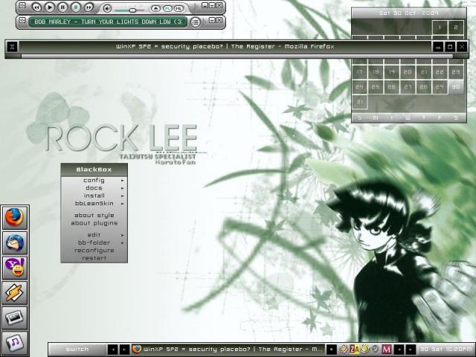Launch Firefox from the side dock

[x=15, y=218]
